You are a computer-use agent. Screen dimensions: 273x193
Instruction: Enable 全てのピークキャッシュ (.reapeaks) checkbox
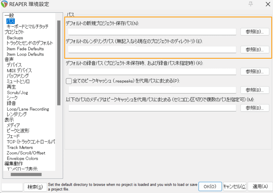coord(69,81)
